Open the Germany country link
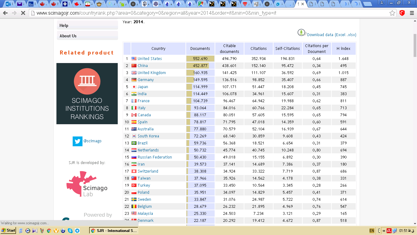The image size is (417, 235). [x=146, y=80]
